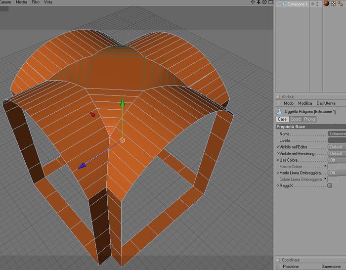The height and width of the screenshot is (270, 346).
Task: Click the Phong tag spheres icon
Action: pos(340,4)
